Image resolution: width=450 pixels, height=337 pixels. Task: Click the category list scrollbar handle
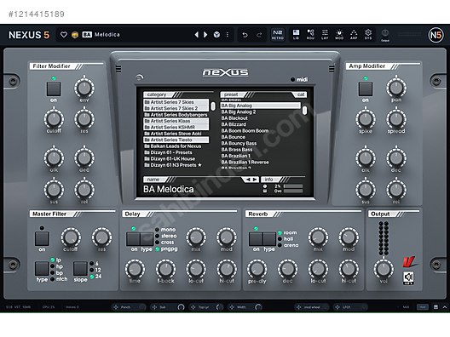click(213, 106)
